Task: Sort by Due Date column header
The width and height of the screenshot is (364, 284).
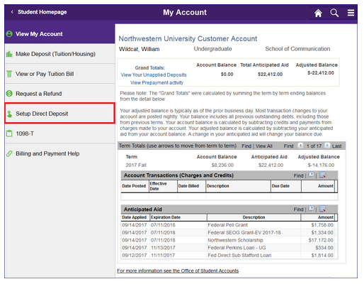Action: click(286, 186)
